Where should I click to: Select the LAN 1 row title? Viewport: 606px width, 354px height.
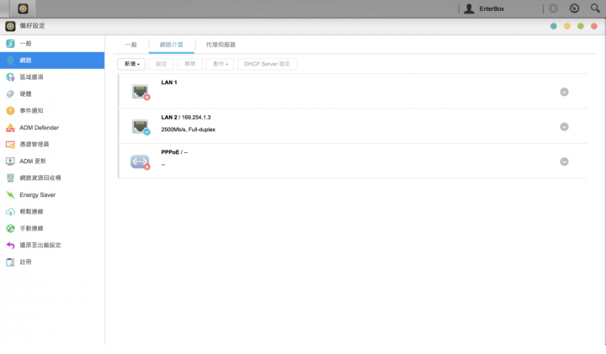coord(169,82)
